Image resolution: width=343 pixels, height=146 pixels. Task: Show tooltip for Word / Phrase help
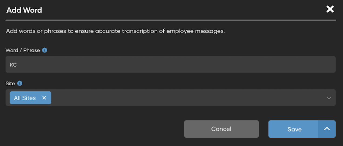click(45, 50)
